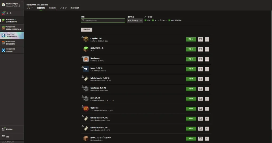Image resolution: width=272 pixels, height=143 pixels.
Task: Select Minecraft: Java Edition in sidebar
Action: (x=12, y=21)
